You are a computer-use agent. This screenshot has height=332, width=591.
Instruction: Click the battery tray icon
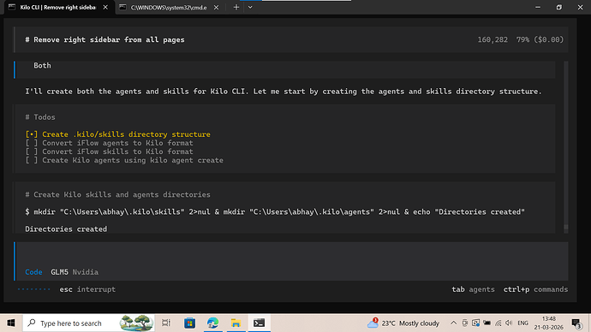[x=487, y=323]
